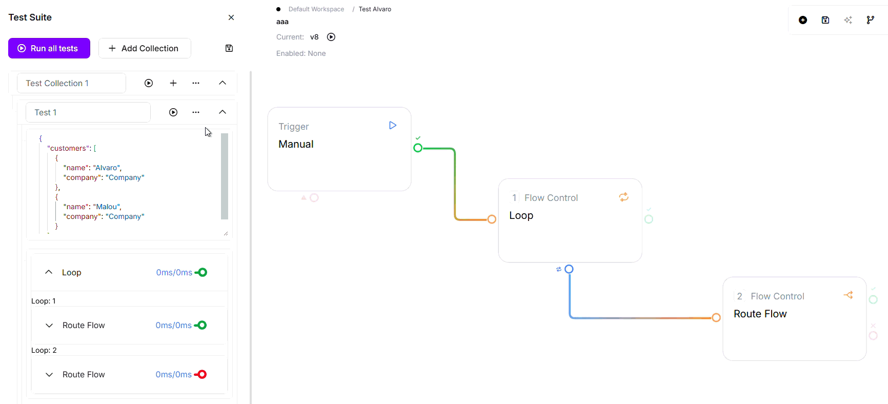
Task: Grab the JSON editor resize handle
Action: click(x=226, y=233)
